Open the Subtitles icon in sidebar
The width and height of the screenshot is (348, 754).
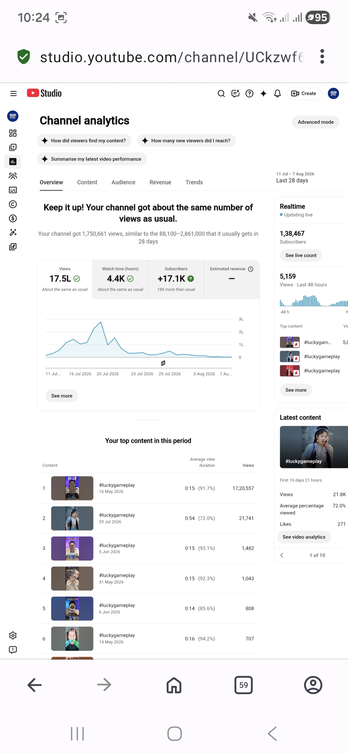coord(13,190)
